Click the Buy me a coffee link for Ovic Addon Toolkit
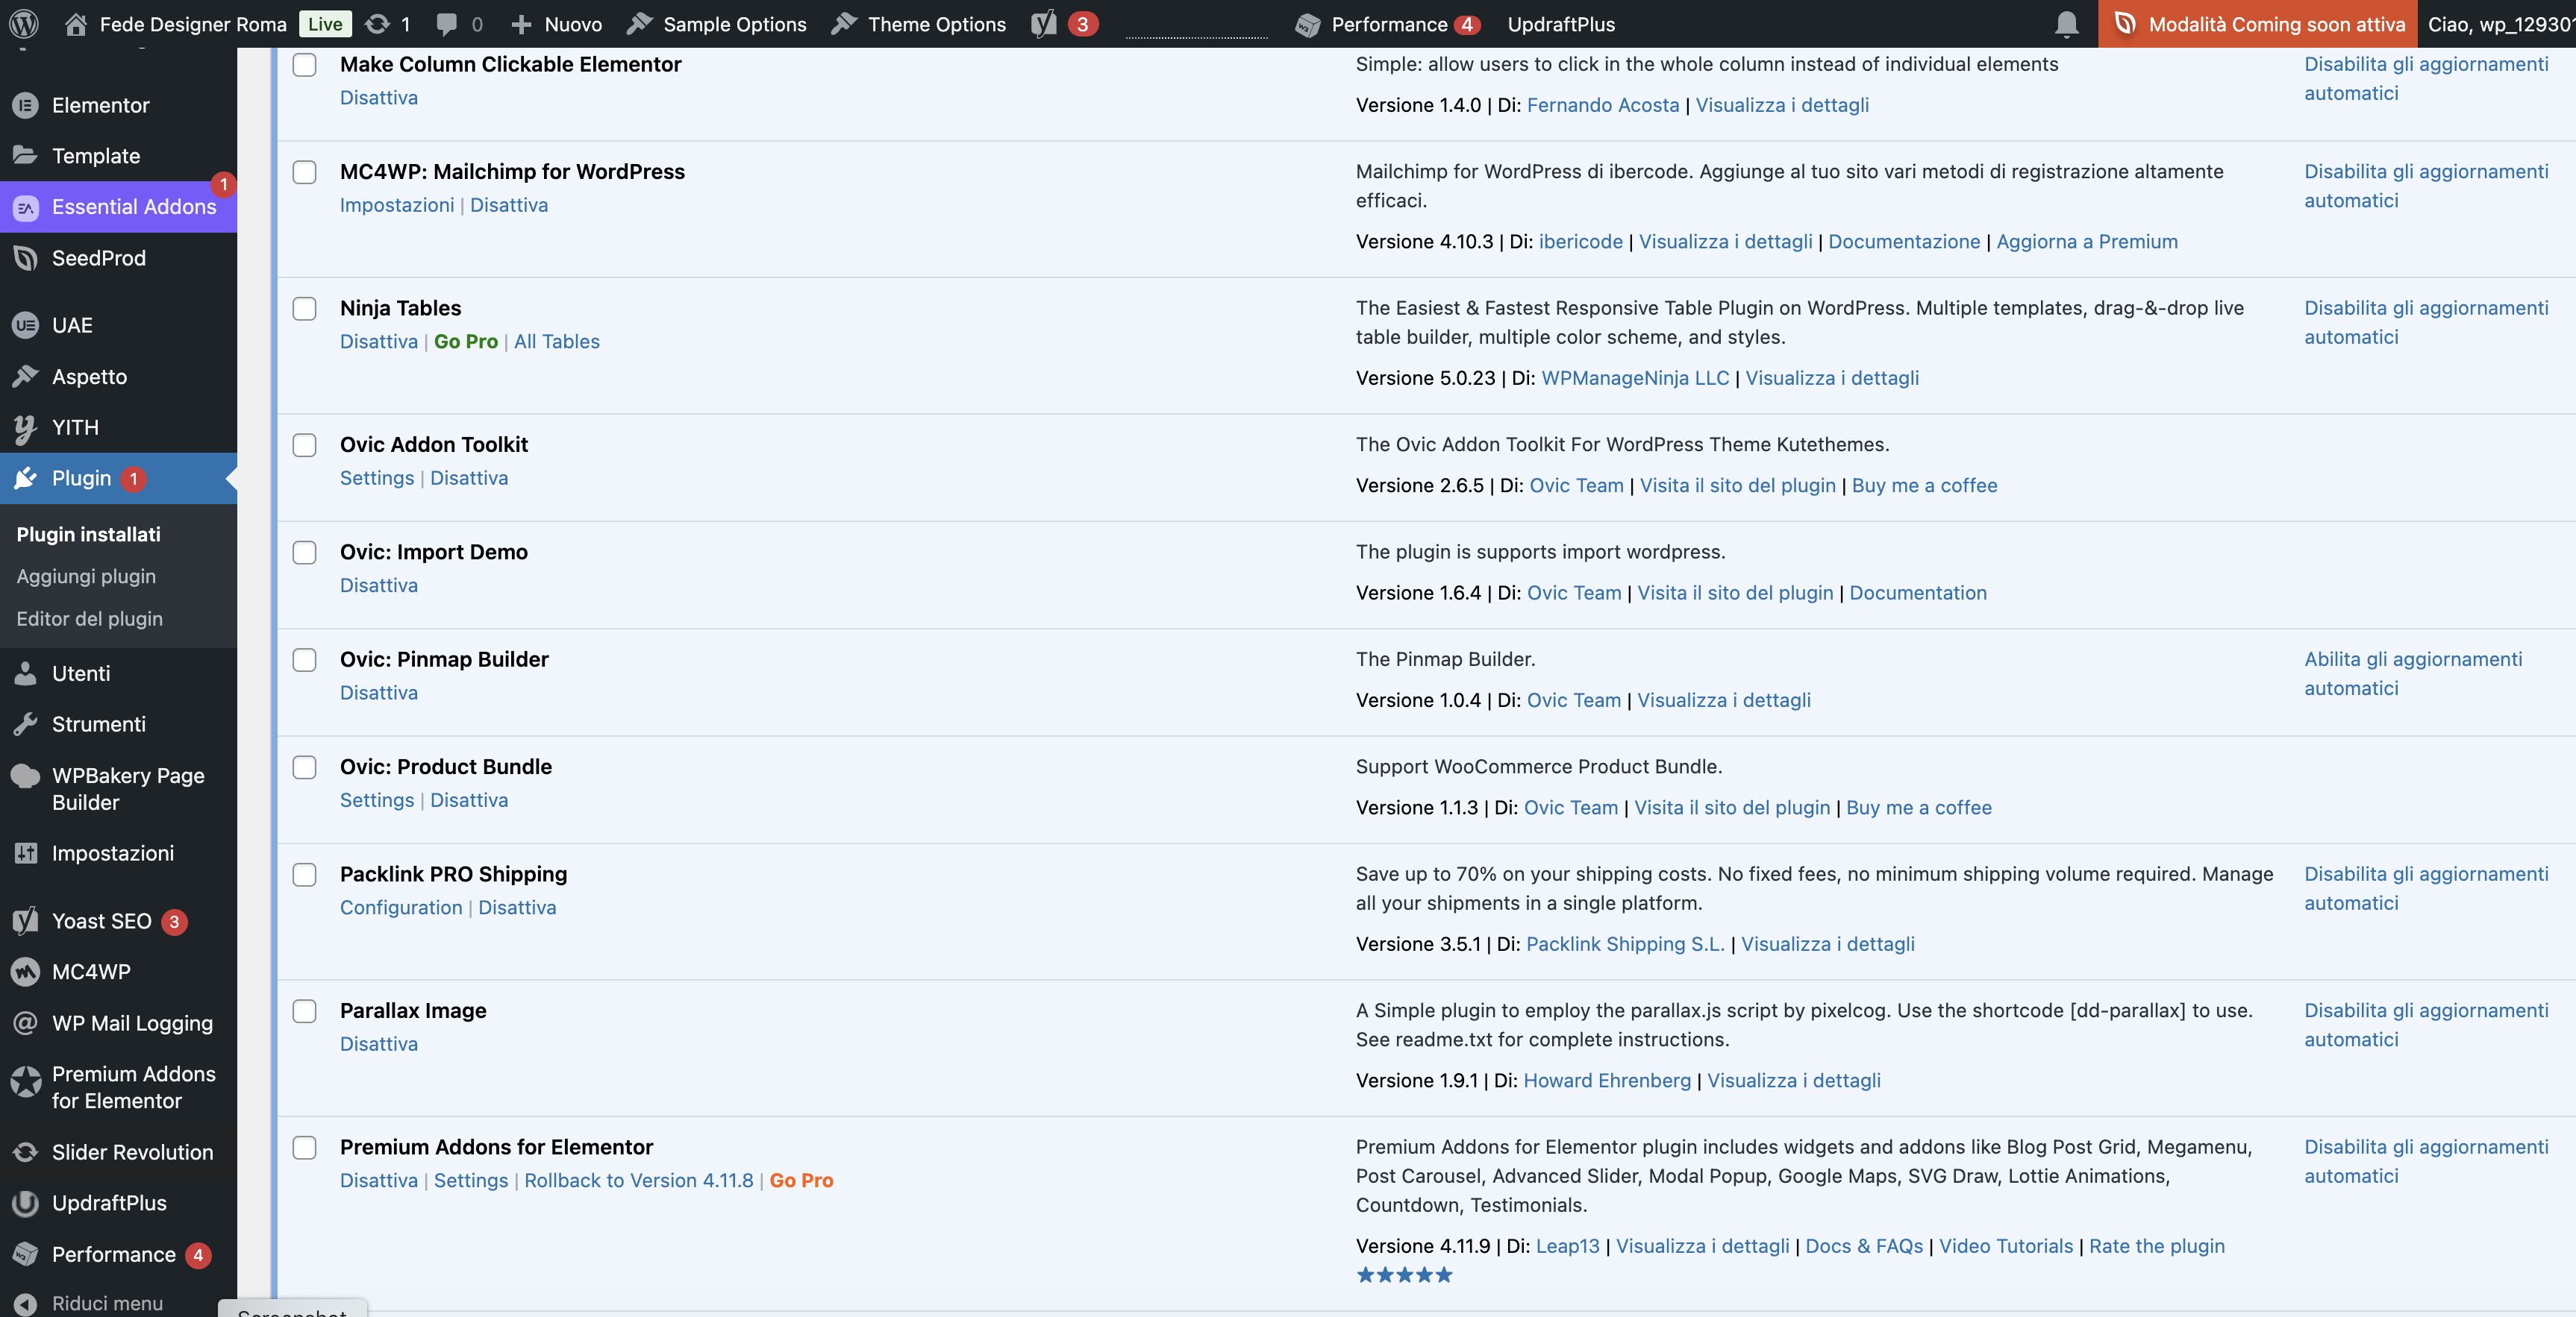The image size is (2576, 1317). tap(1924, 485)
